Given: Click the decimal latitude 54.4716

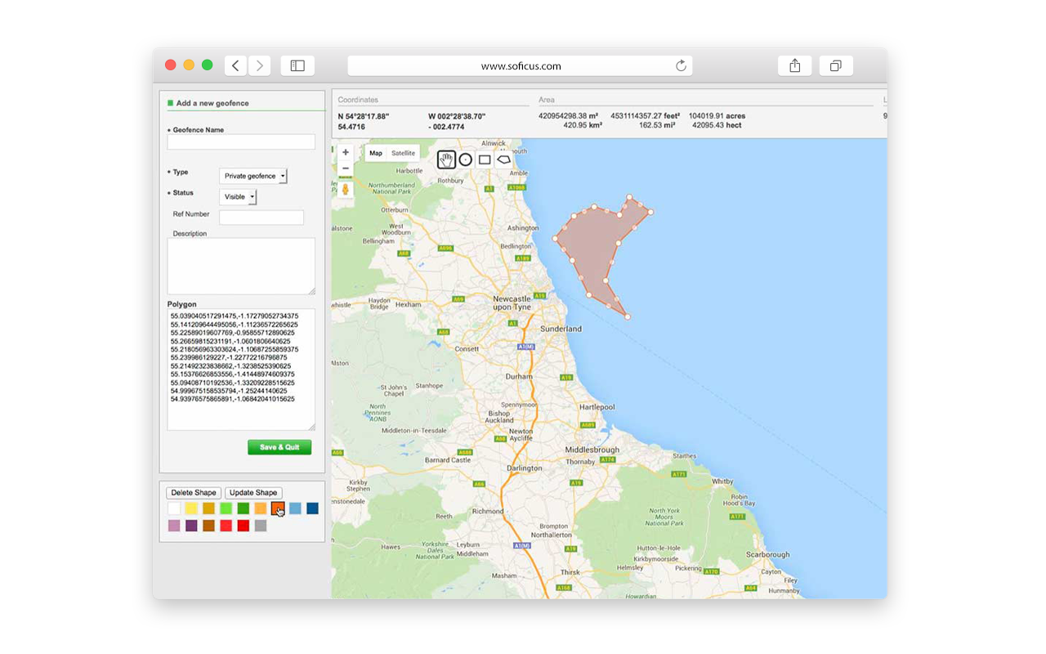Looking at the screenshot, I should pyautogui.click(x=352, y=127).
